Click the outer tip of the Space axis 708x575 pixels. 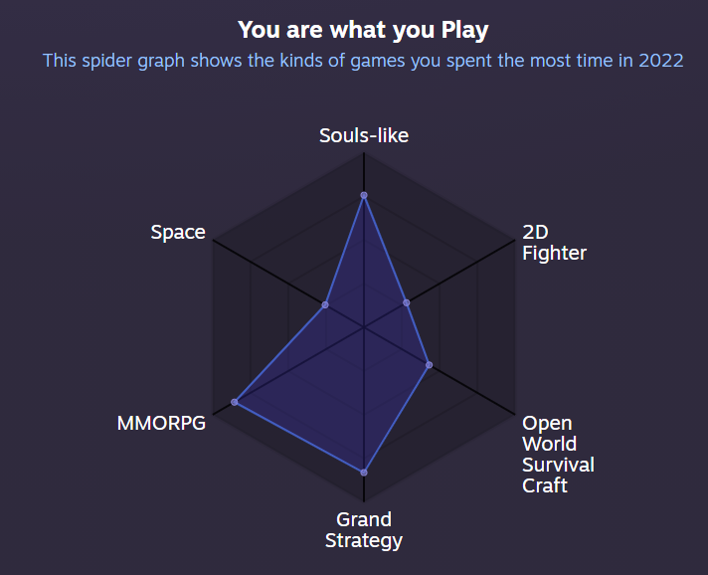click(x=214, y=241)
